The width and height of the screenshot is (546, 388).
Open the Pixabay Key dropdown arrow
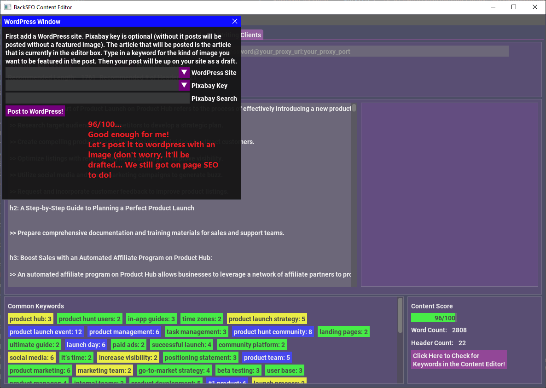point(184,85)
